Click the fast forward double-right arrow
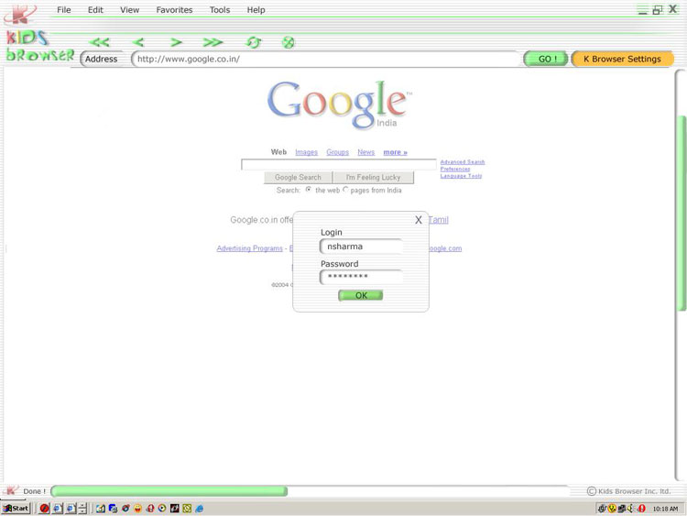 213,42
